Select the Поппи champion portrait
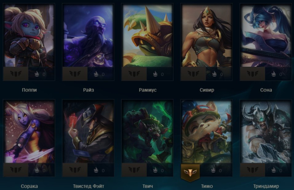This screenshot has height=190, width=294. pyautogui.click(x=29, y=35)
